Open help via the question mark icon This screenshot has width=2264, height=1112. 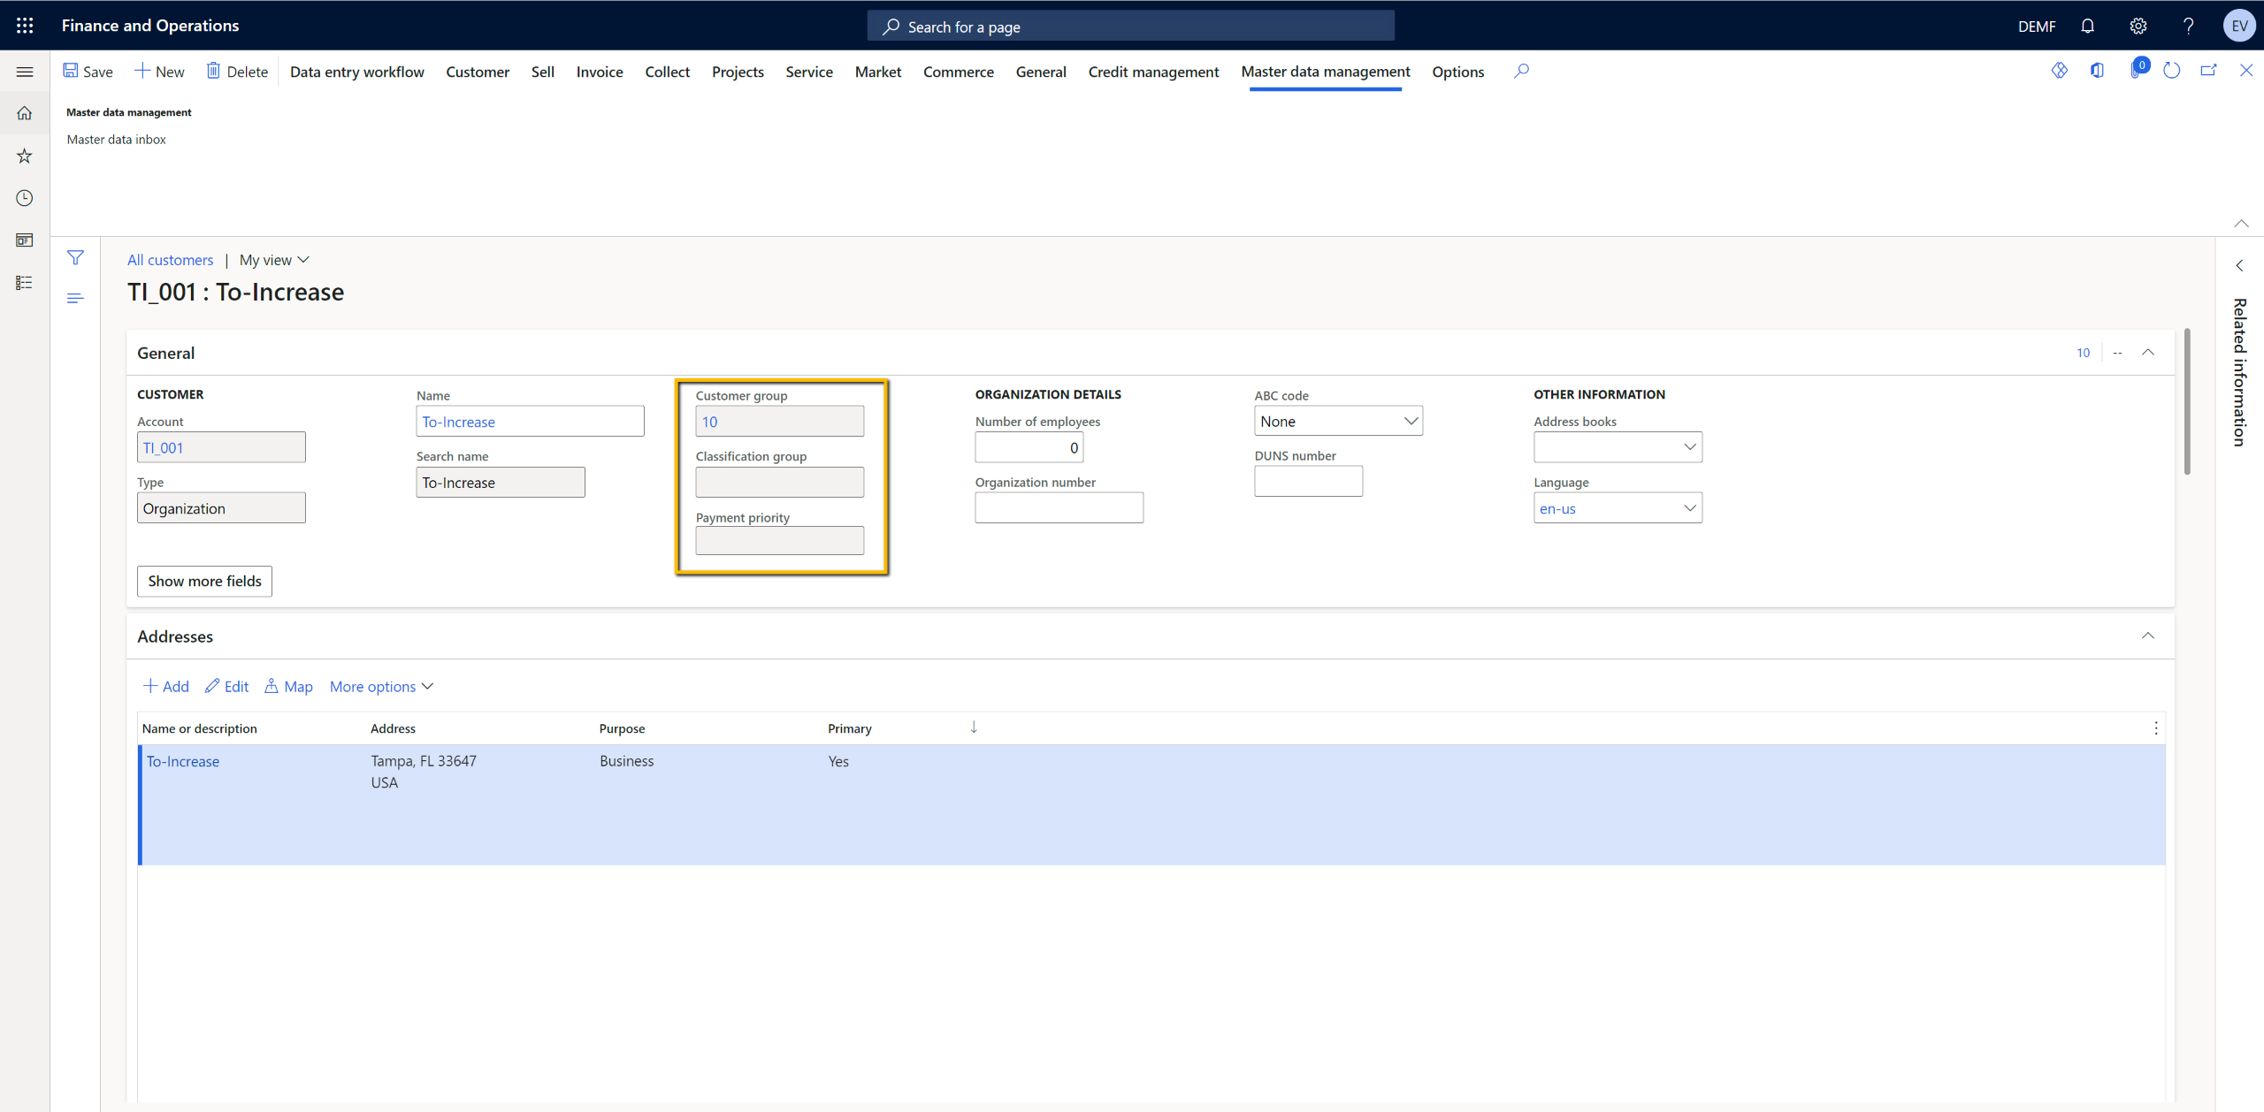coord(2188,25)
